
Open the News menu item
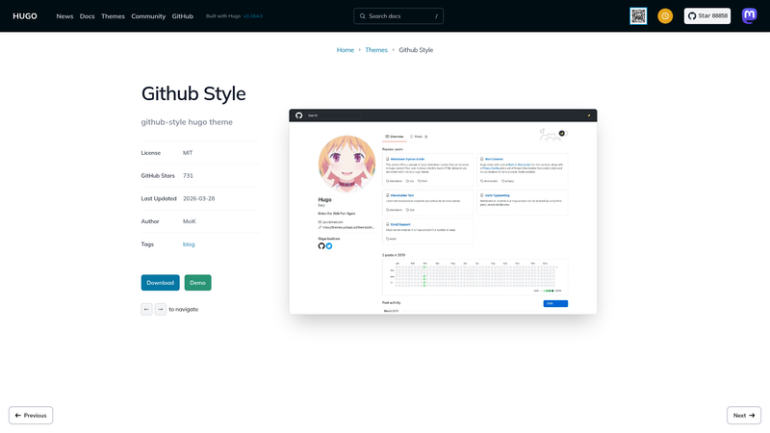pyautogui.click(x=64, y=16)
